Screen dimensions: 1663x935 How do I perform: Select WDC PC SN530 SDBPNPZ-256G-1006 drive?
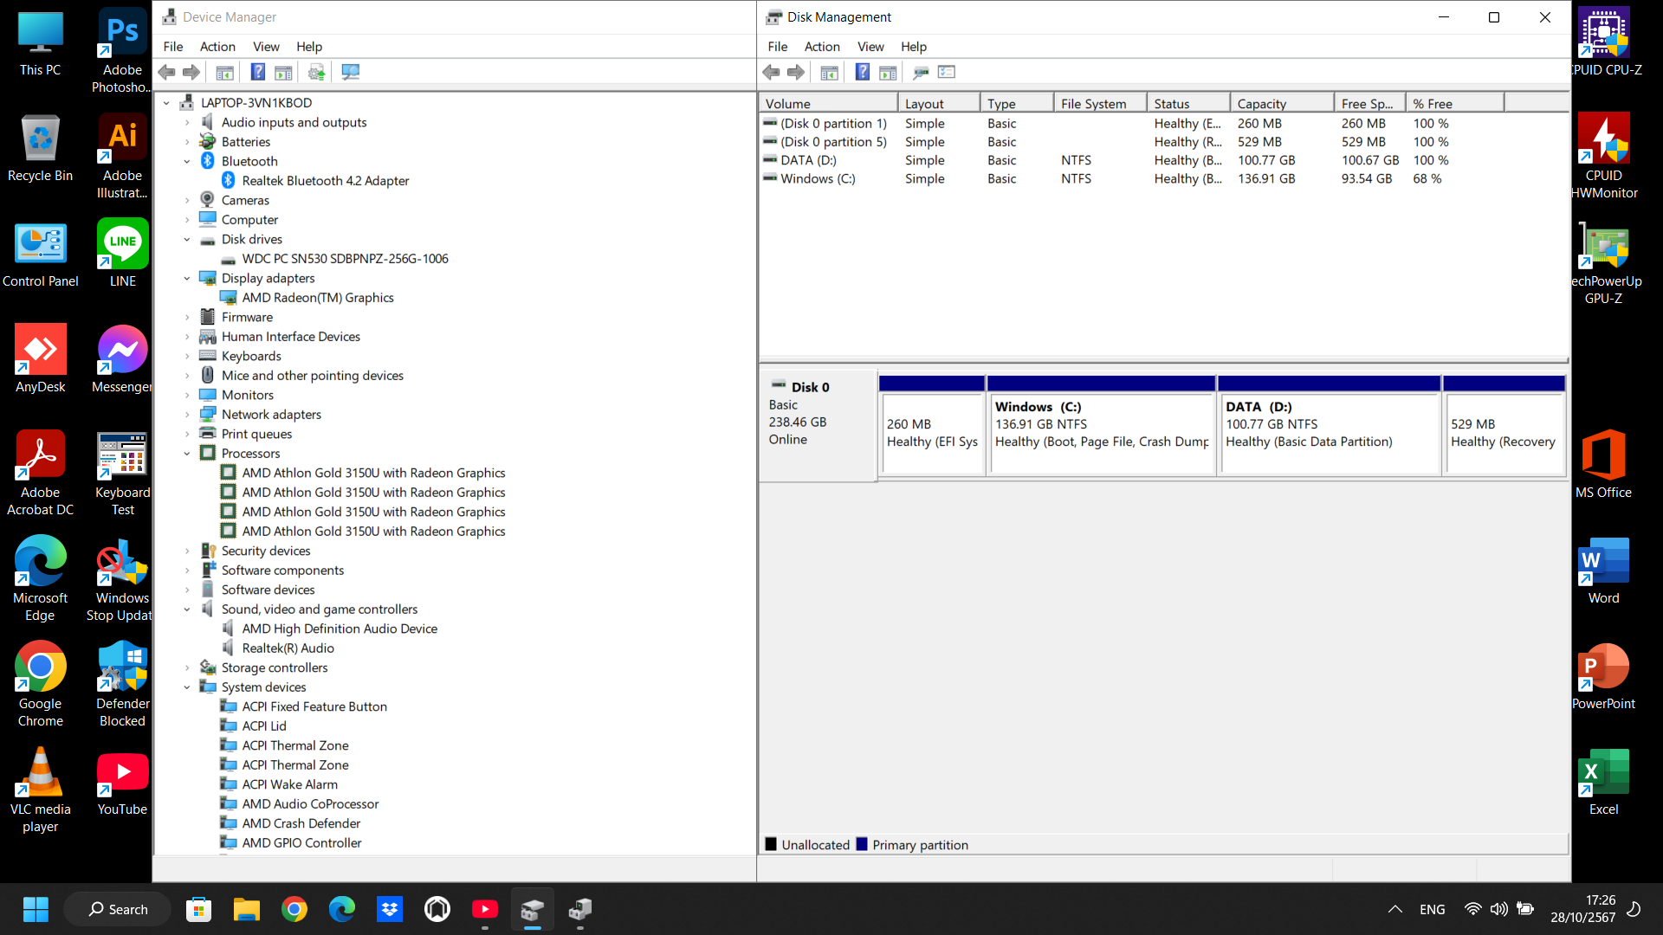[345, 259]
